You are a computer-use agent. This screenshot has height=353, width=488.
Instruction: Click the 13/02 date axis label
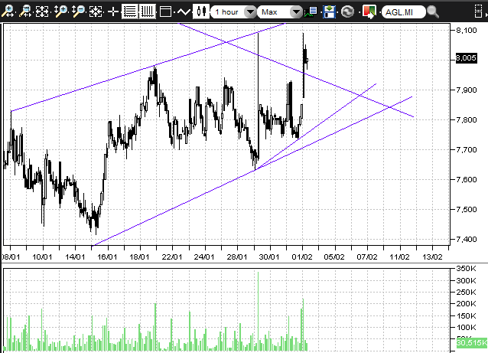432,257
